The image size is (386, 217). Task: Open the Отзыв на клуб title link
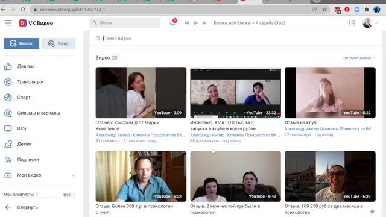coord(300,122)
